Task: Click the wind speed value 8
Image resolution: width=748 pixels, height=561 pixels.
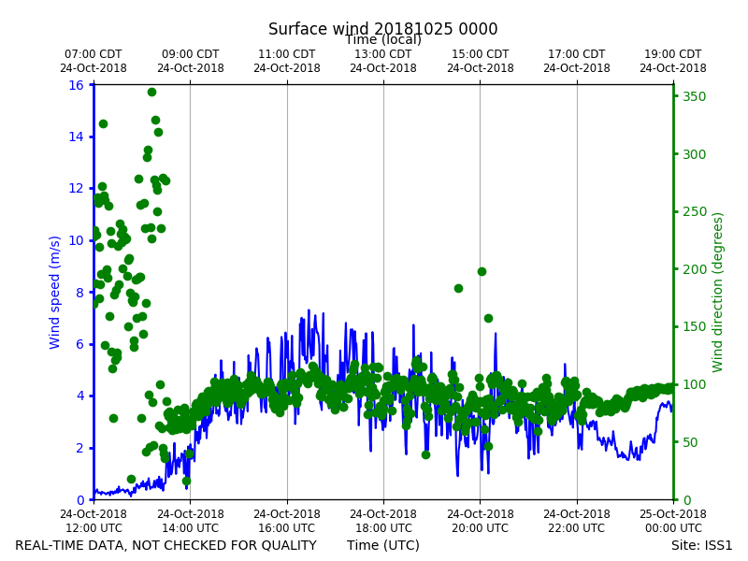Action: tap(80, 293)
